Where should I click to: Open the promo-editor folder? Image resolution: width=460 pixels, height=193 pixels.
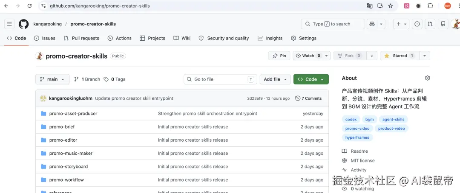(63, 140)
